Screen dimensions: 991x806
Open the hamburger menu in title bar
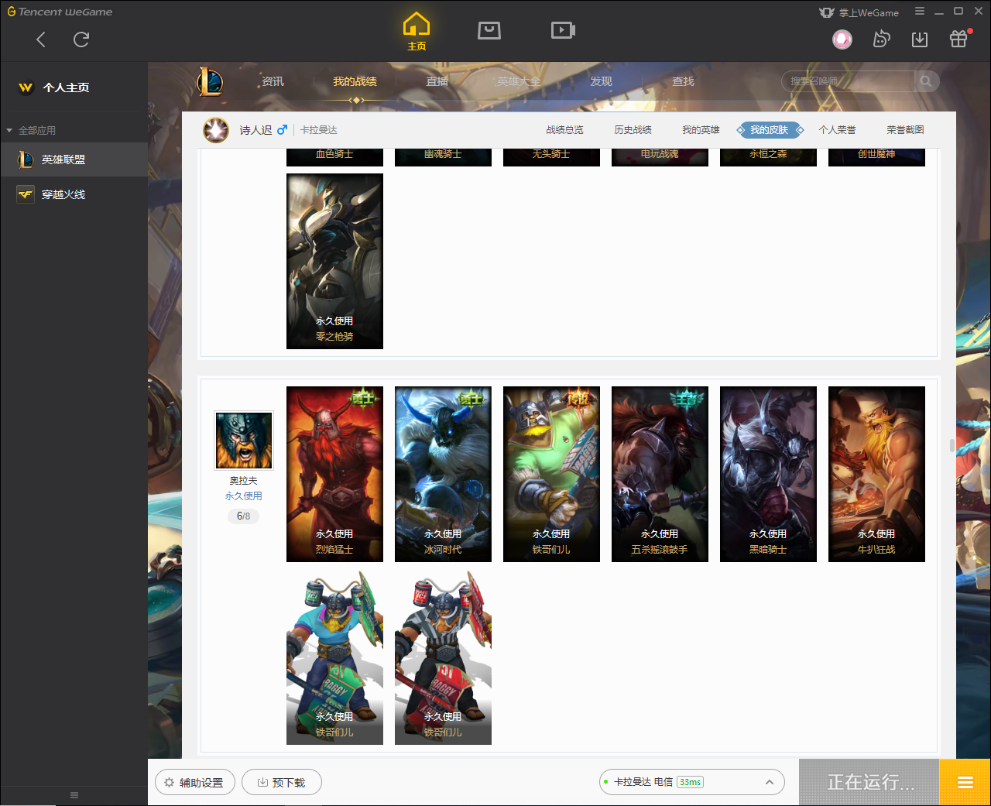click(920, 12)
